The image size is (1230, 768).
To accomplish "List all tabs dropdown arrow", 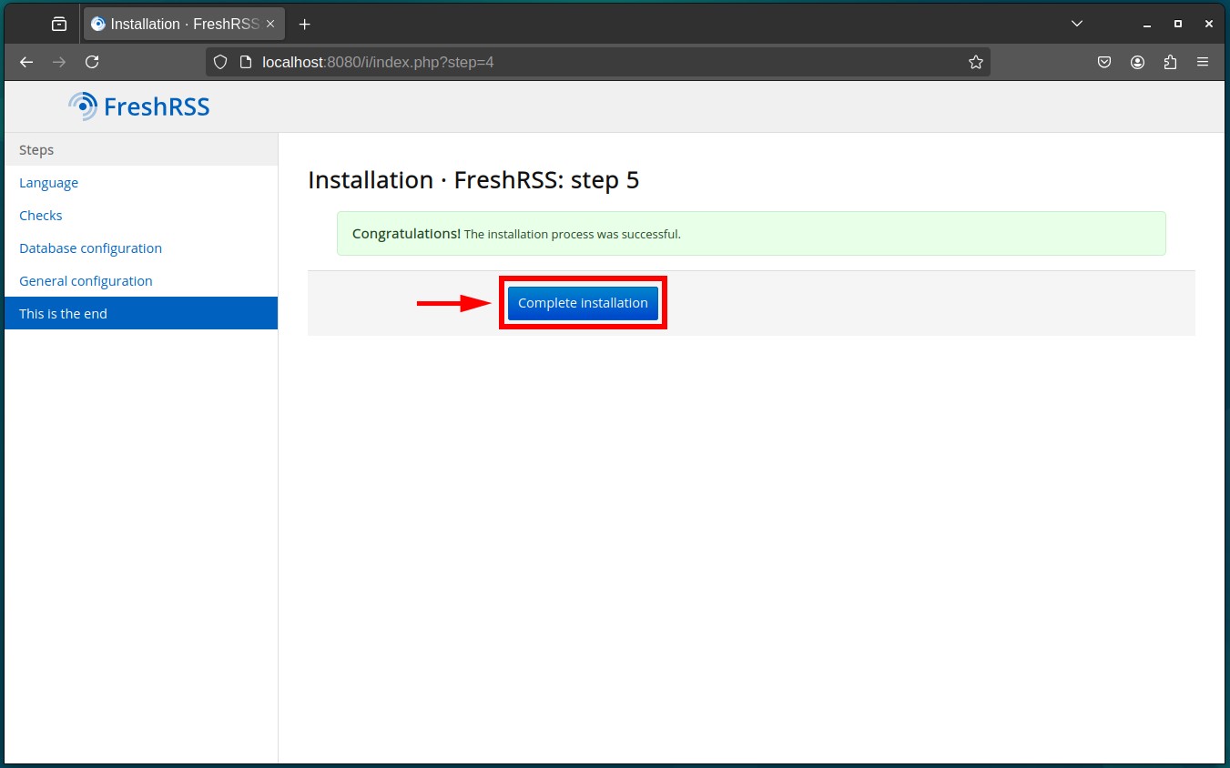I will [1076, 24].
